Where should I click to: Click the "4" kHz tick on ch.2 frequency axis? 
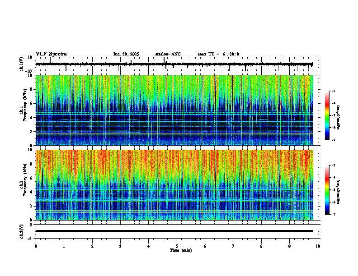pyautogui.click(x=31, y=192)
